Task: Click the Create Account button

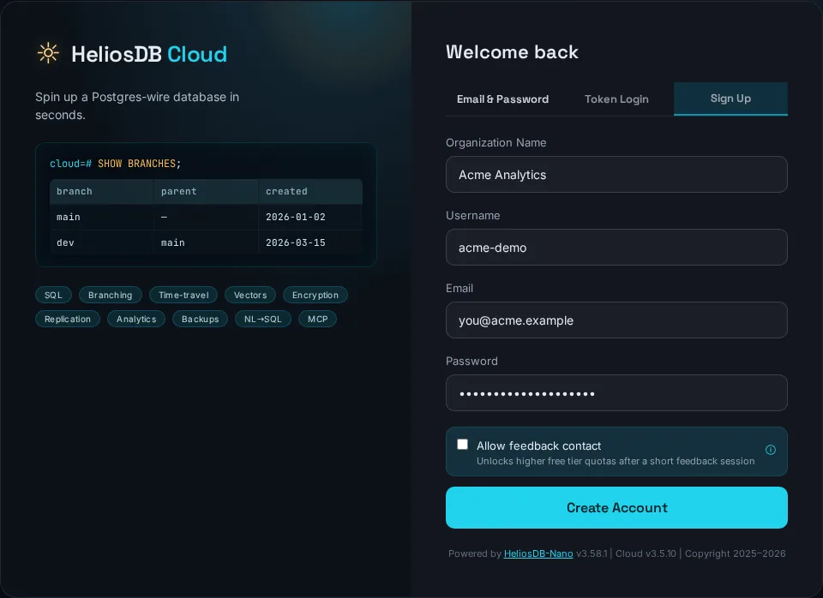Action: (616, 507)
